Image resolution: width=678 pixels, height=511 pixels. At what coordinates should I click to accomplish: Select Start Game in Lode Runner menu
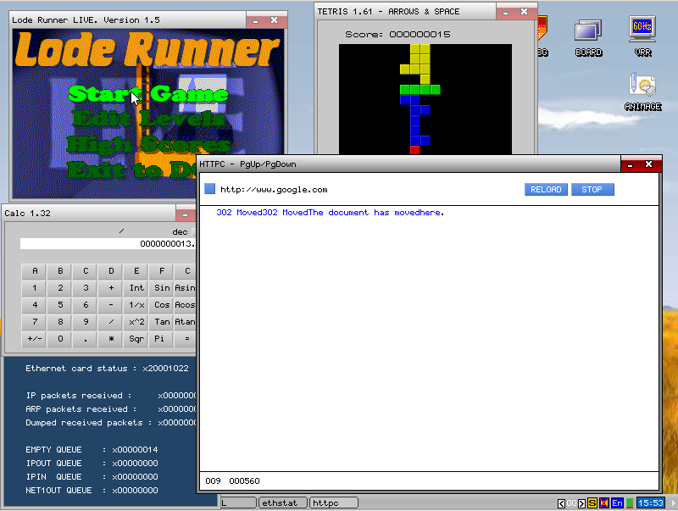pos(148,94)
